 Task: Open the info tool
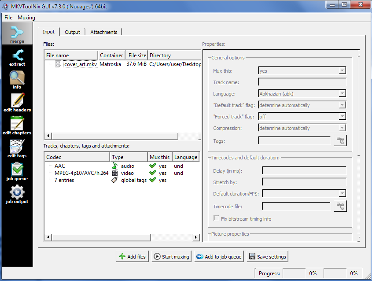point(17,80)
